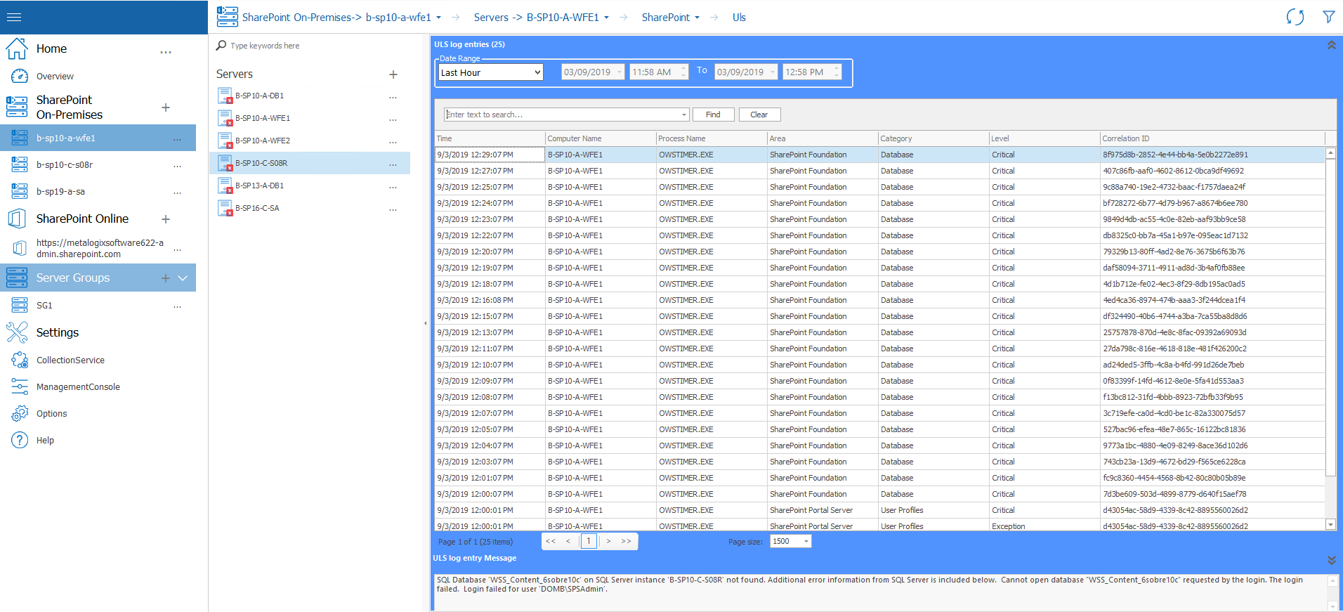
Task: Click the filter funnel icon
Action: click(x=1329, y=17)
